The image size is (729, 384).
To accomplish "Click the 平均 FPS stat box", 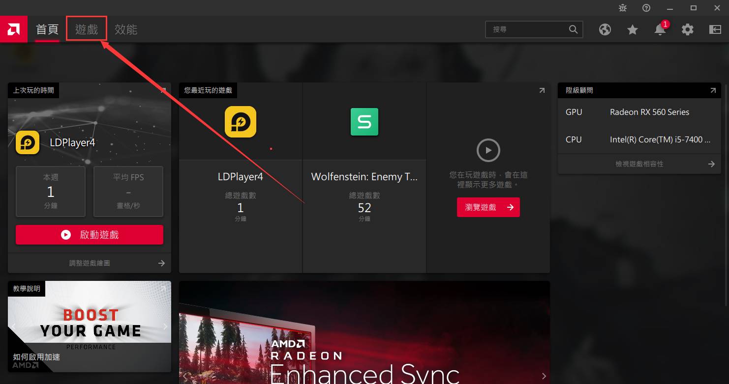I will click(128, 192).
